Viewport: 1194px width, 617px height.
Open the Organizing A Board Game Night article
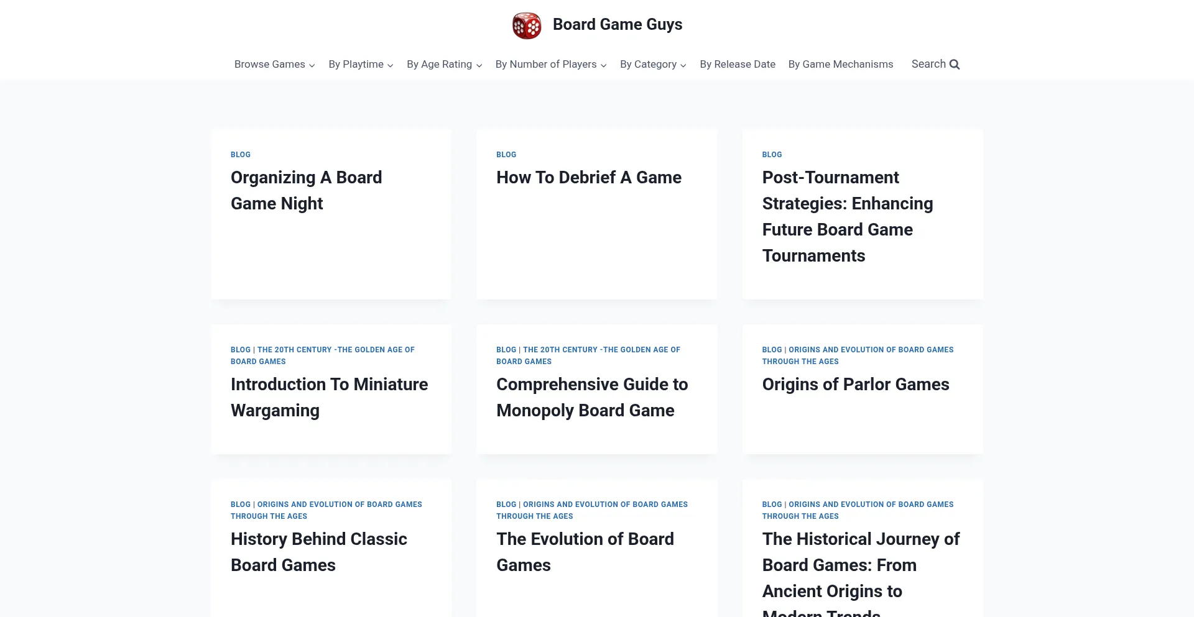(x=306, y=190)
